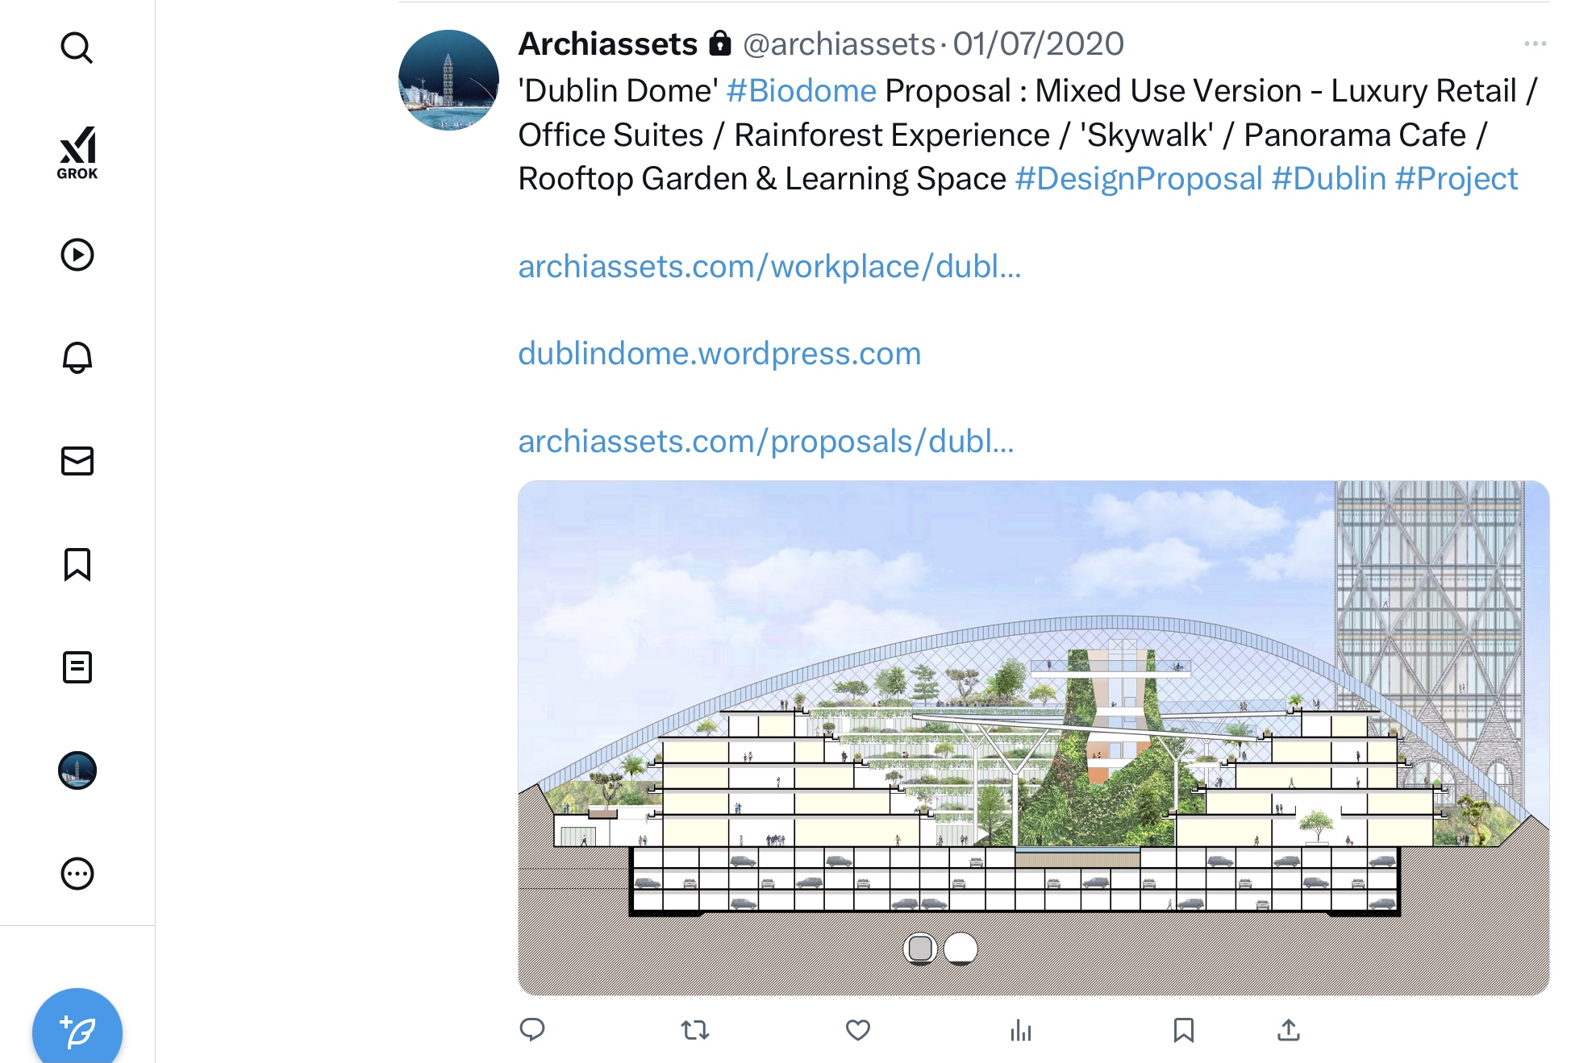Repost the Dublin Dome tweet
The image size is (1596, 1063).
click(694, 1029)
